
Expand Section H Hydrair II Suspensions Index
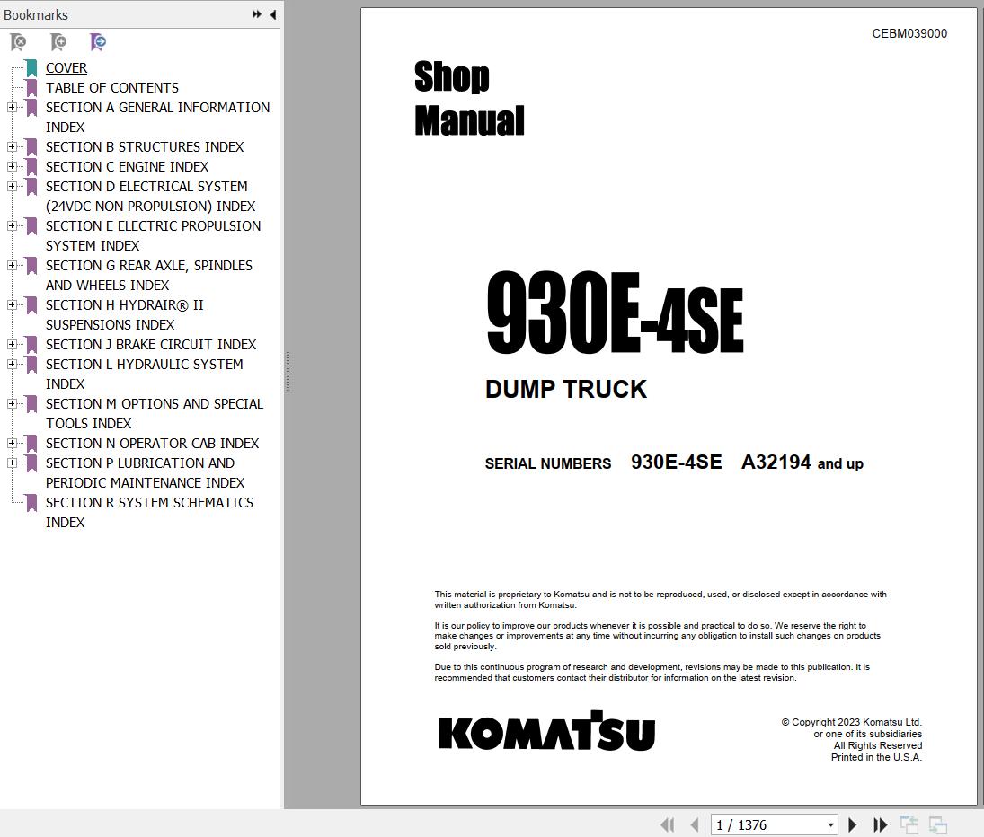[x=12, y=304]
